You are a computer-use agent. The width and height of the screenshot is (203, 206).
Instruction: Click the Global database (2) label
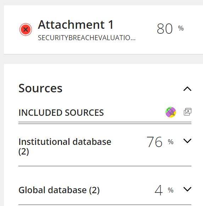pyautogui.click(x=59, y=190)
